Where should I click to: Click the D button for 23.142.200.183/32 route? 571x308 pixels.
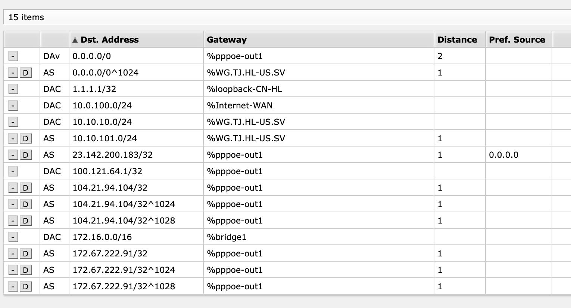(25, 155)
